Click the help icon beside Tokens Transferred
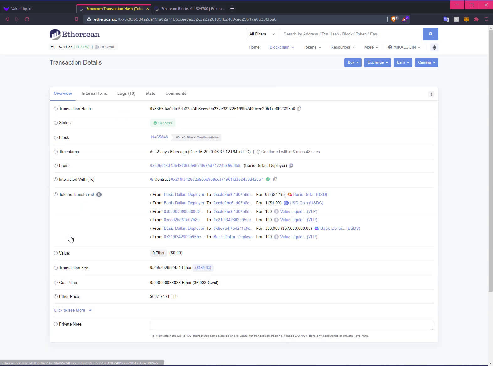The width and height of the screenshot is (493, 366). (56, 194)
